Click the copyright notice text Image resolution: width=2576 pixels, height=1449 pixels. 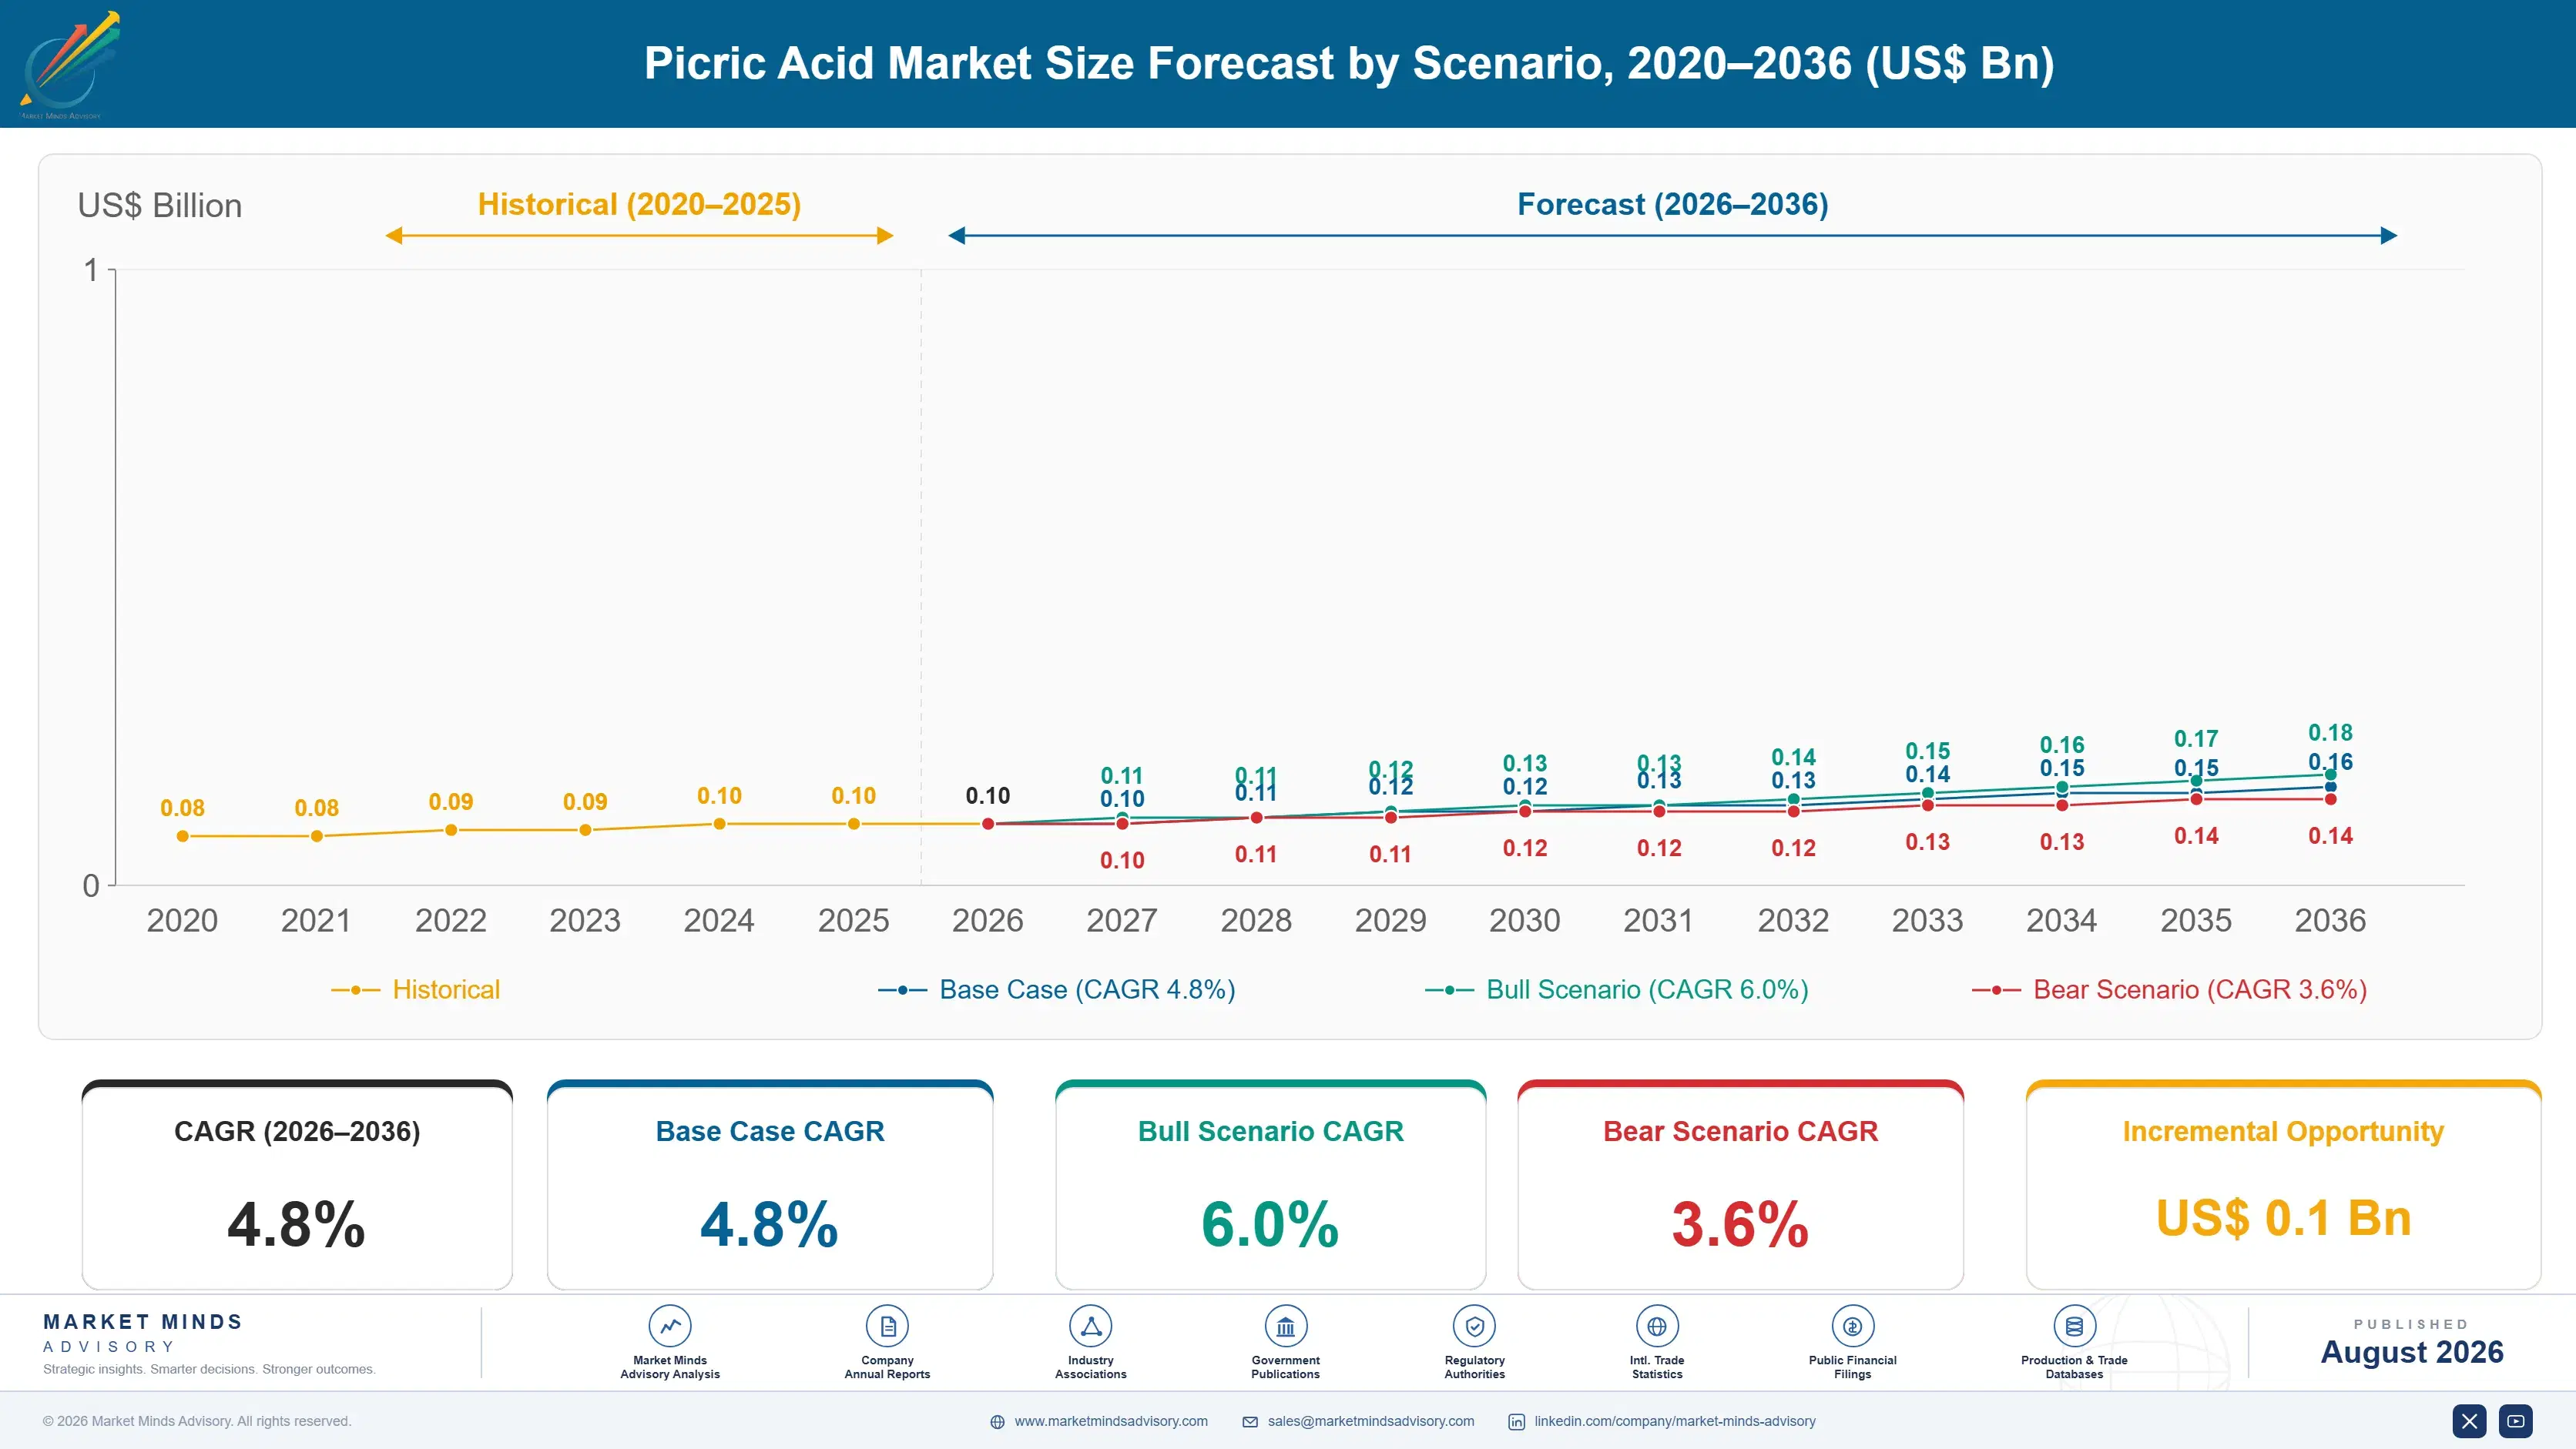tap(197, 1421)
